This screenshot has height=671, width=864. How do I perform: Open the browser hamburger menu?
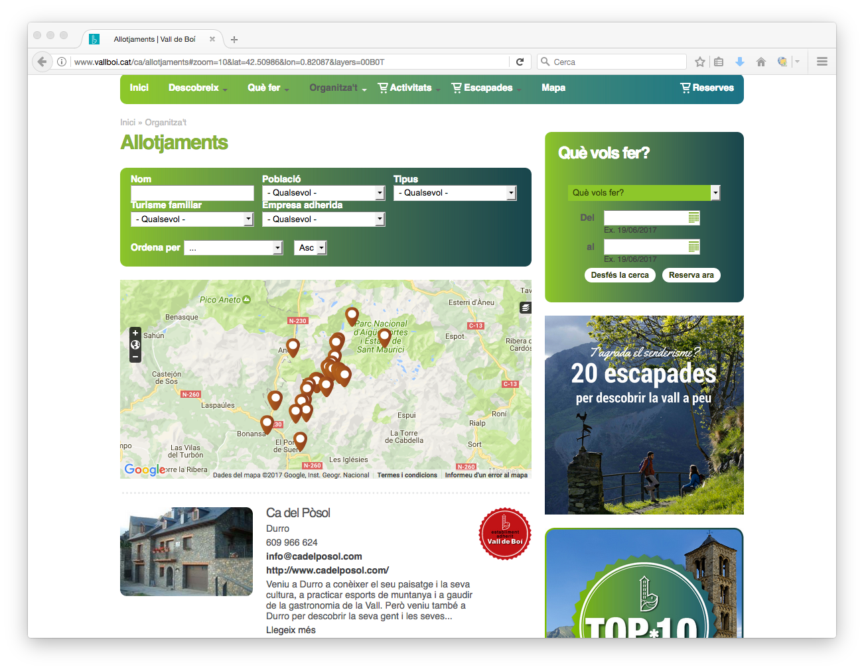pyautogui.click(x=822, y=62)
